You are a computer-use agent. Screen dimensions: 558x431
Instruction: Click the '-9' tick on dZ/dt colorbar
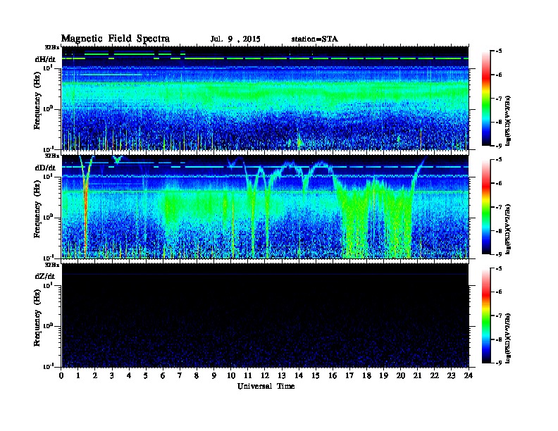point(499,363)
